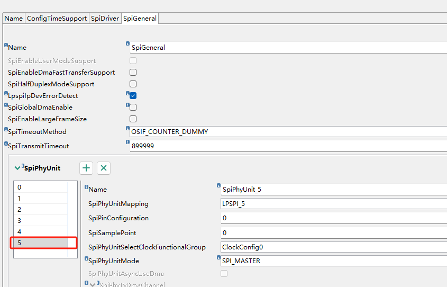Select SpiPhyUnit item 0 in list
Viewport: 447px width, 287px height.
tap(41, 187)
